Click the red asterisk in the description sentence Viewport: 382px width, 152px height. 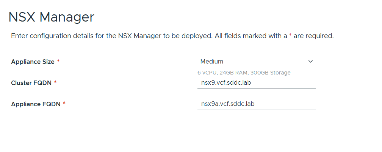pos(291,36)
